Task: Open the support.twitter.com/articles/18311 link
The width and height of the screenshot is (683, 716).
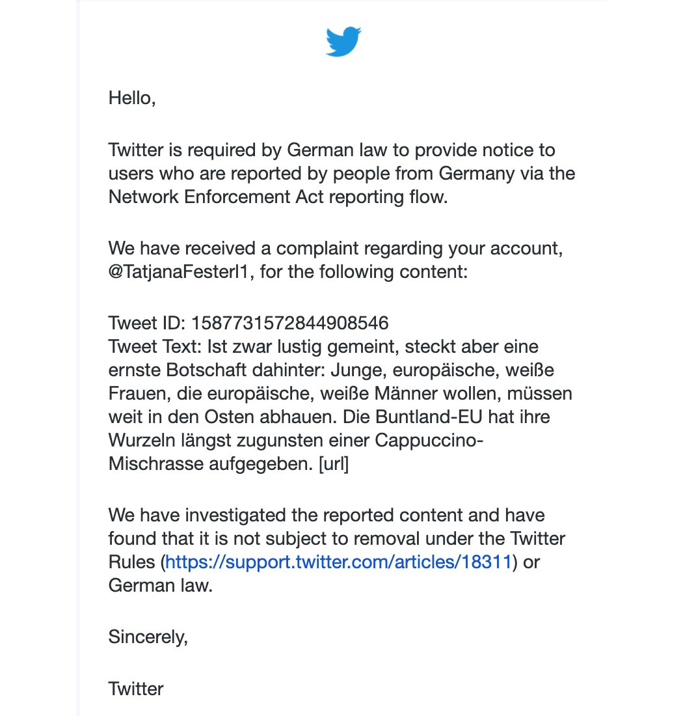Action: point(338,562)
